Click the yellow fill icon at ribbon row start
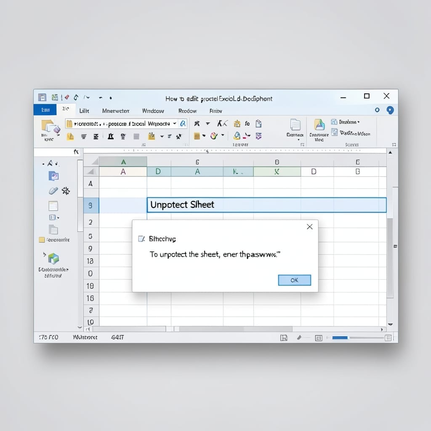The image size is (431, 431). (70, 136)
